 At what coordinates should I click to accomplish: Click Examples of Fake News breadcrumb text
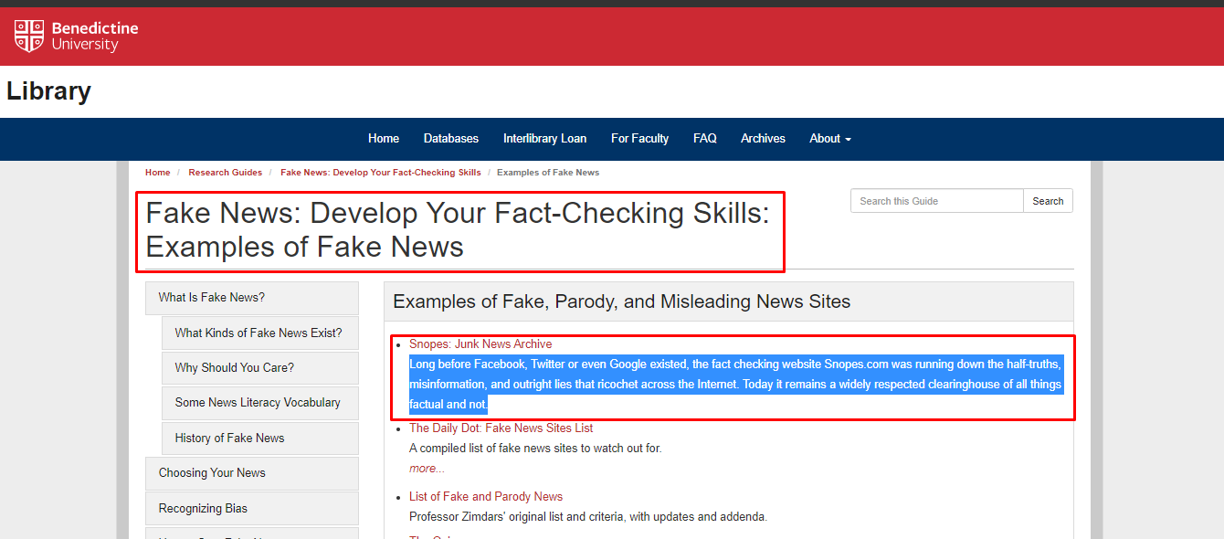click(548, 172)
